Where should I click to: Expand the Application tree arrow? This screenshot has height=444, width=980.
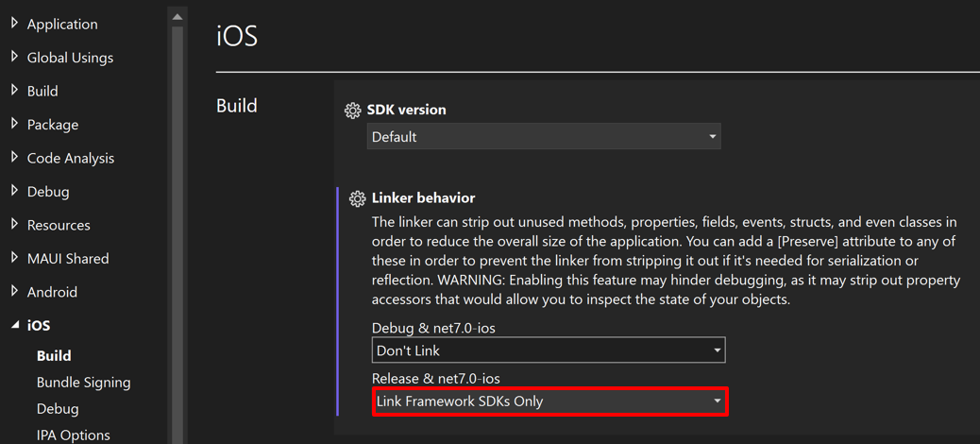click(15, 24)
